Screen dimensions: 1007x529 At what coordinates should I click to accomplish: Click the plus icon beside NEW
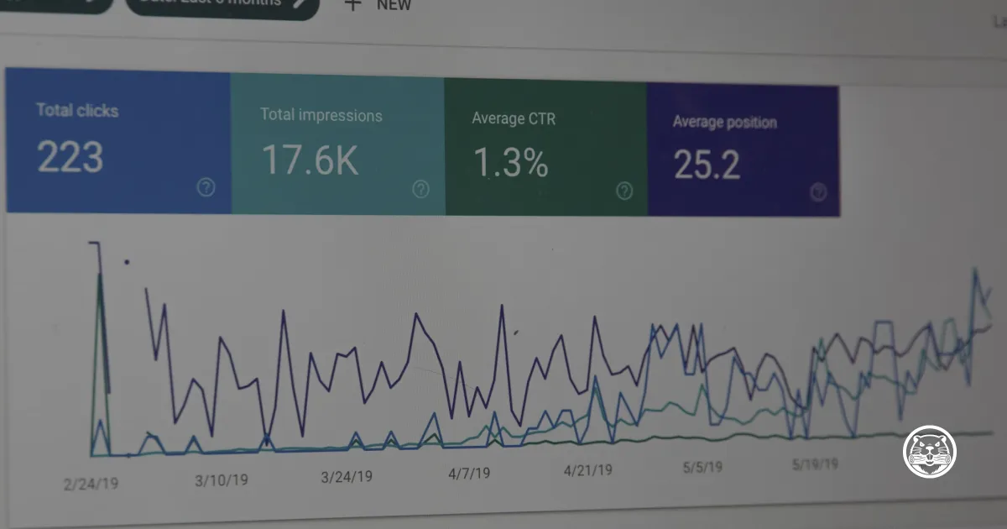click(x=353, y=4)
